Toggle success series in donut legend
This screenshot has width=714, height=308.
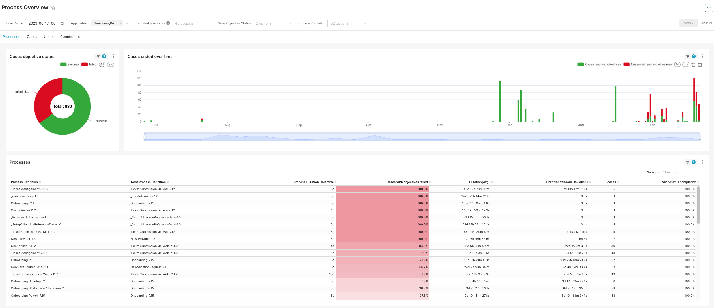(x=69, y=64)
